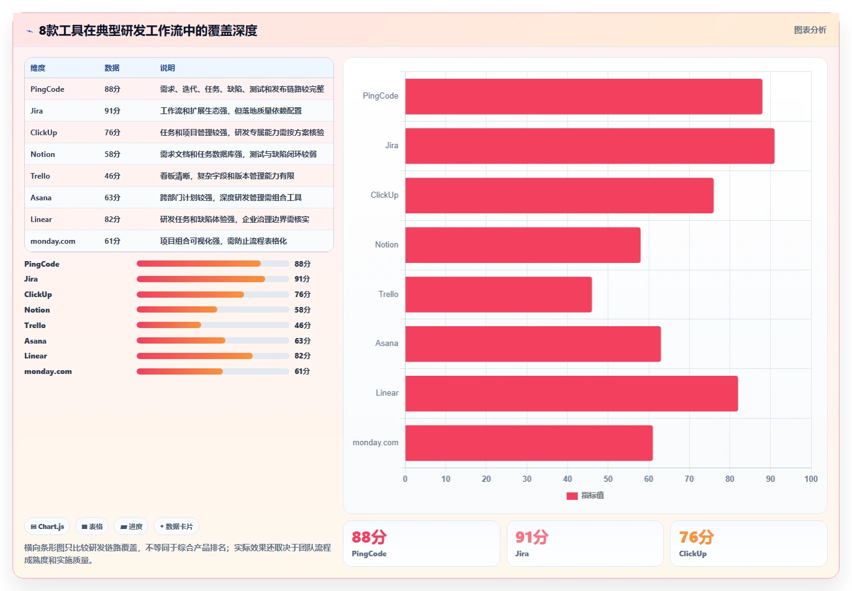Click the page title 8款工具在典型研发工作流中的覆盖深度
The width and height of the screenshot is (852, 591).
[x=148, y=31]
